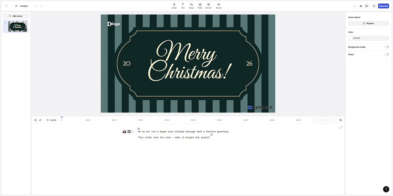The image size is (393, 196).
Task: Enable the Music toggle
Action: pos(387,54)
